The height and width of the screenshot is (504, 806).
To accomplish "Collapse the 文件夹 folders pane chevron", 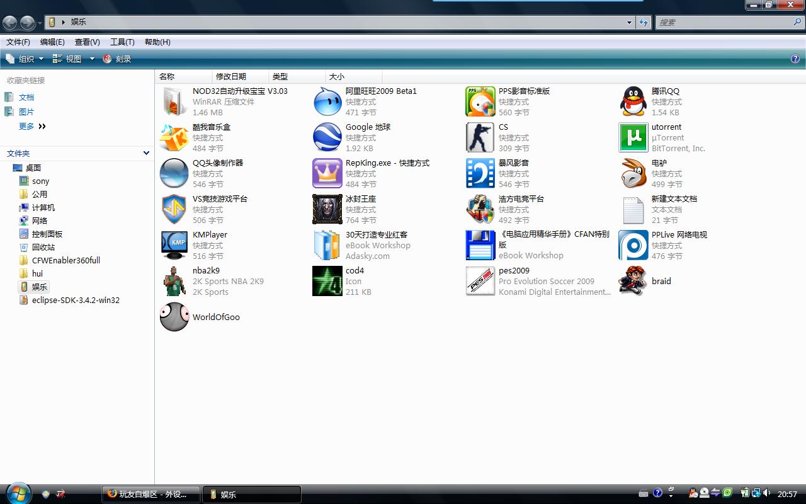I will pyautogui.click(x=146, y=153).
